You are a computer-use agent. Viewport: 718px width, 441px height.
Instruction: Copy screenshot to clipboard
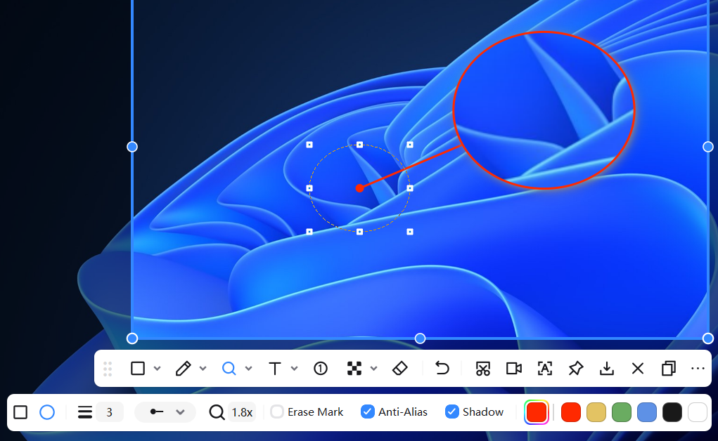coord(669,368)
